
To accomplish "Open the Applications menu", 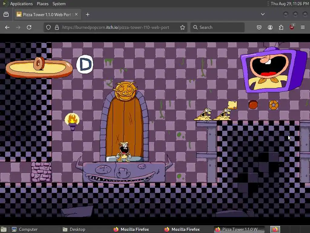I will coord(21,4).
